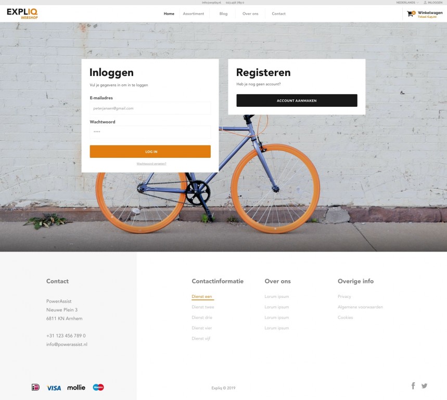Open the Over ons navigation item
The width and height of the screenshot is (447, 400).
[250, 14]
